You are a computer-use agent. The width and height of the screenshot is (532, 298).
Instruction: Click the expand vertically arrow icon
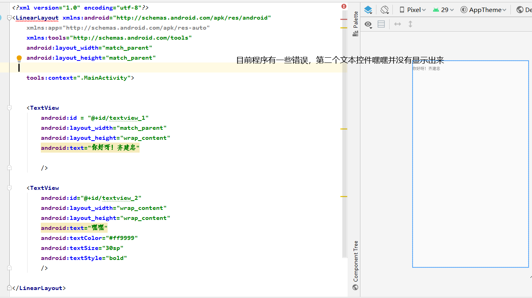[x=410, y=24]
